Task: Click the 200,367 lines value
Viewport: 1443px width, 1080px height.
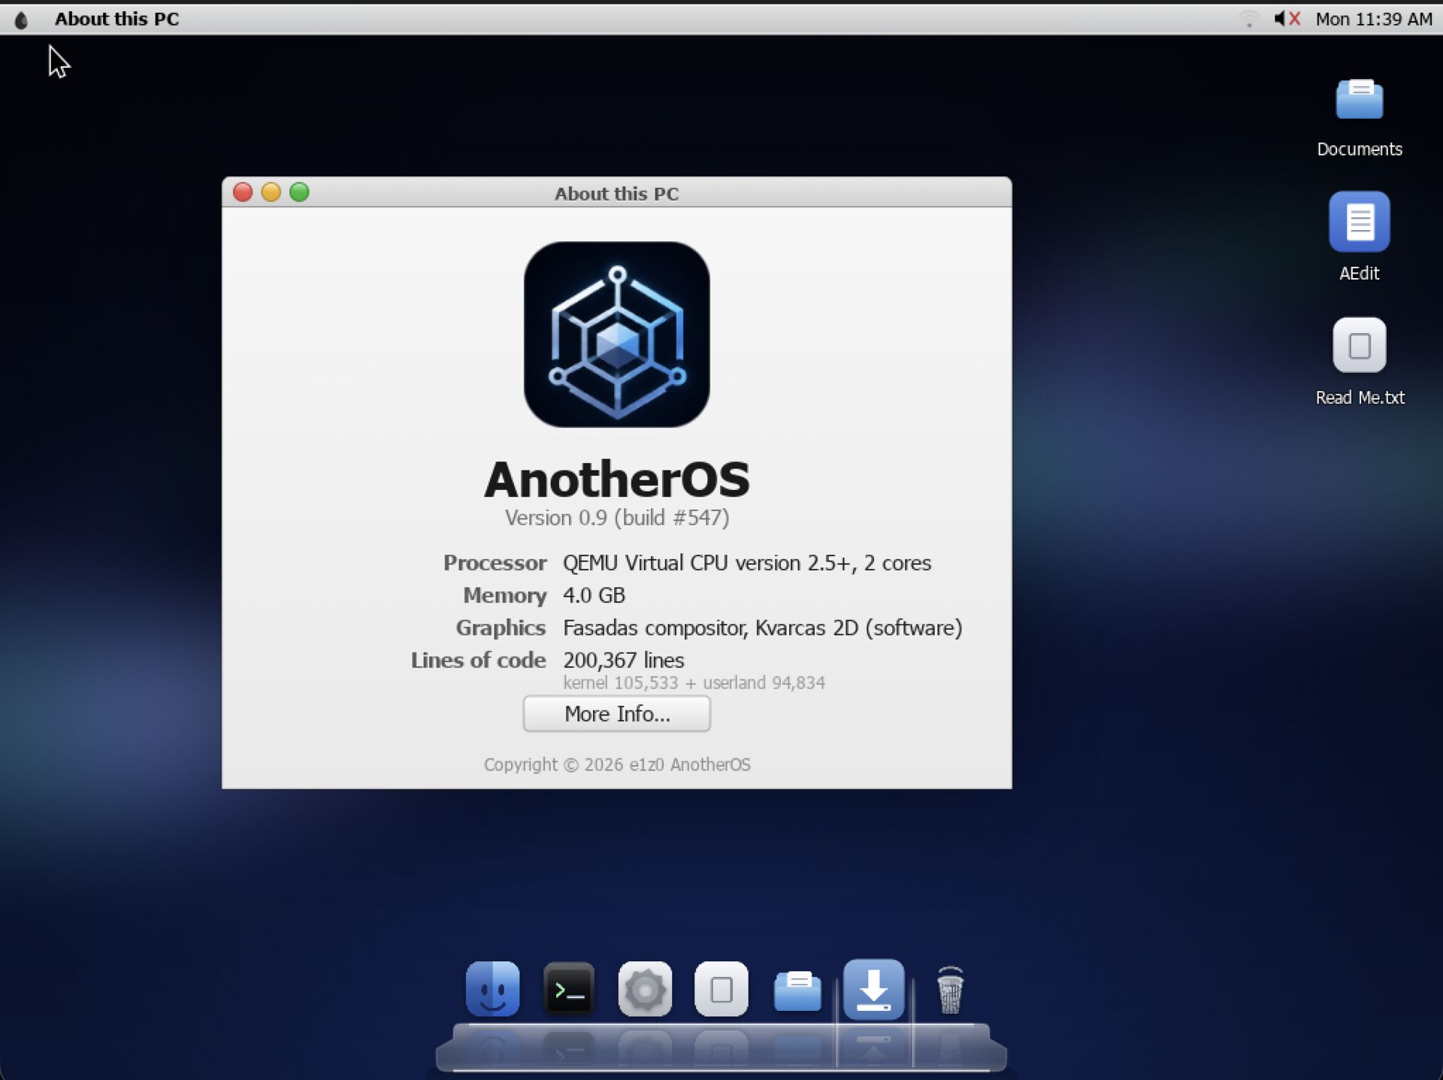Action: [x=624, y=660]
